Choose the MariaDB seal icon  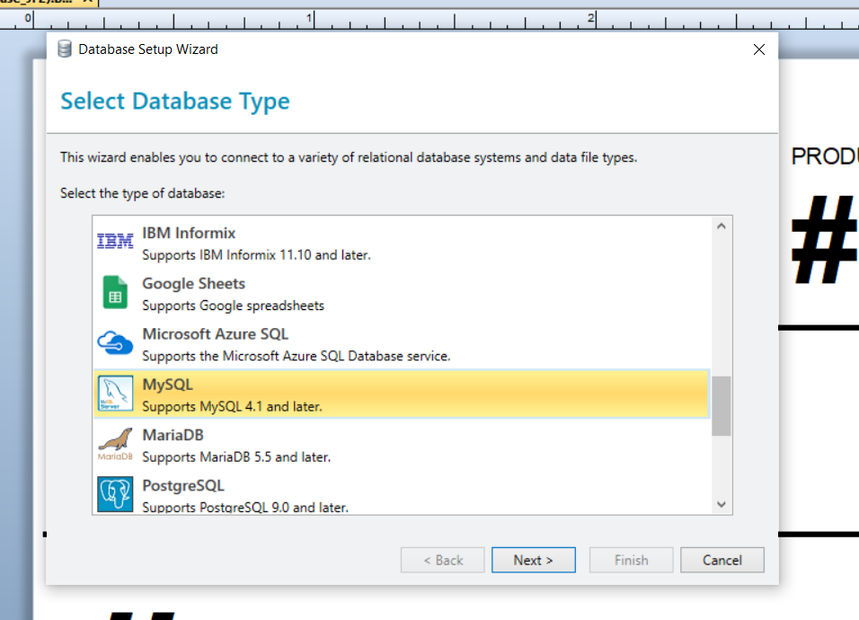tap(115, 444)
